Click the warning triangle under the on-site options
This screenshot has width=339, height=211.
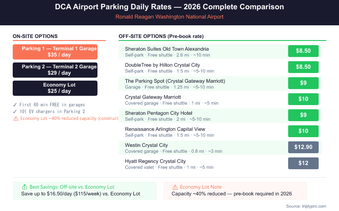click(x=15, y=119)
